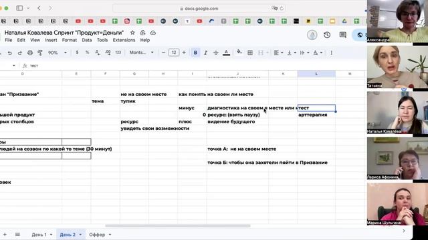Switch to the Оффер sheet tab
The height and width of the screenshot is (240, 428).
[x=97, y=235]
